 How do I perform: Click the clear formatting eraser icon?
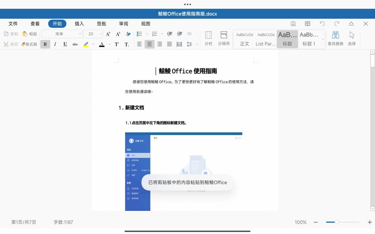click(x=128, y=34)
